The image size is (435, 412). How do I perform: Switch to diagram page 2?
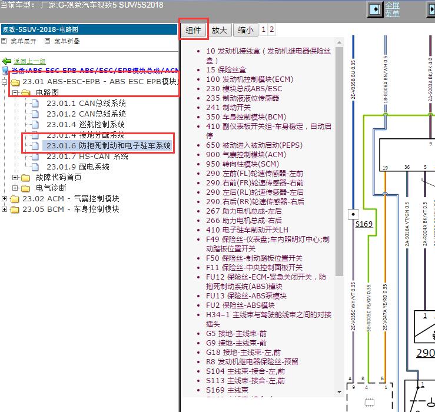(x=272, y=29)
